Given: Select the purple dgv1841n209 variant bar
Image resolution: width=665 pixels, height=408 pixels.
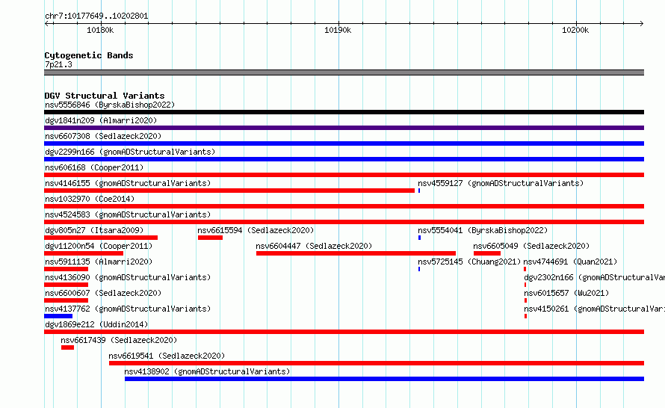Looking at the screenshot, I should coord(344,128).
